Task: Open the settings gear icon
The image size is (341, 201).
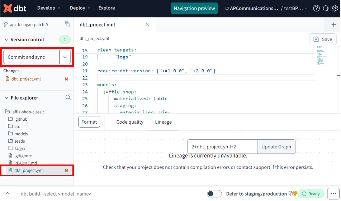Action: 335,8
